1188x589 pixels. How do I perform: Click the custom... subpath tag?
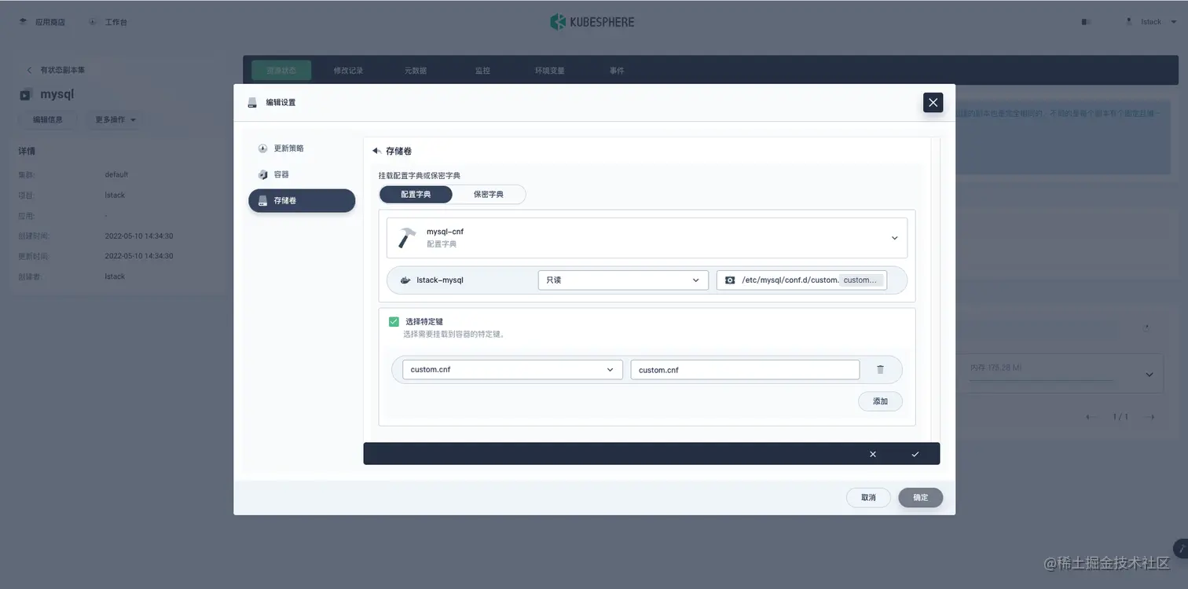point(860,280)
